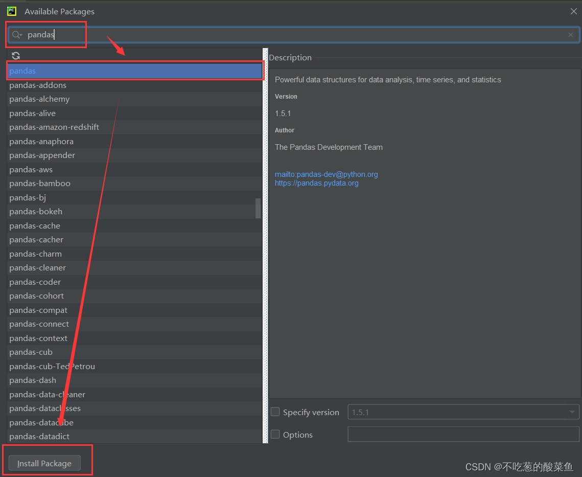Close the Available Packages dialog

(x=573, y=12)
